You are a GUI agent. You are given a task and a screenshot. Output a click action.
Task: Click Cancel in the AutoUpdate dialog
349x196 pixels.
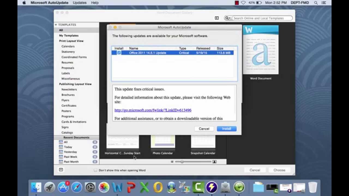[204, 129]
